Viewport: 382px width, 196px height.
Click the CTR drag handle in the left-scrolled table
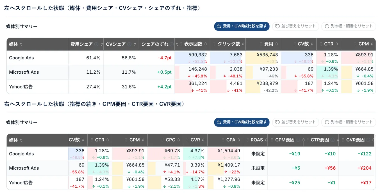pos(321,44)
